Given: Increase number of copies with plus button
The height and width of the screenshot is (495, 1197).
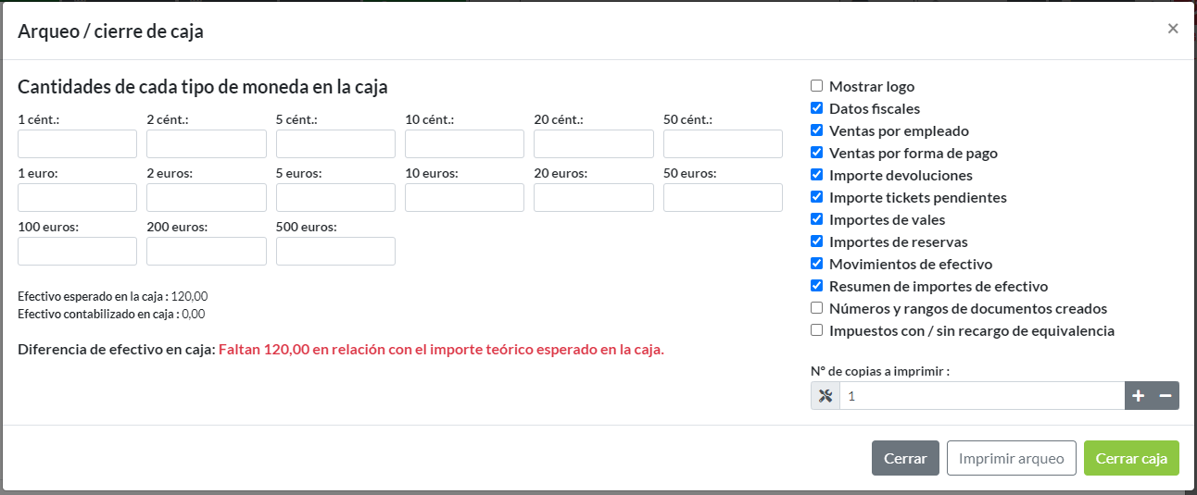Looking at the screenshot, I should pos(1139,396).
